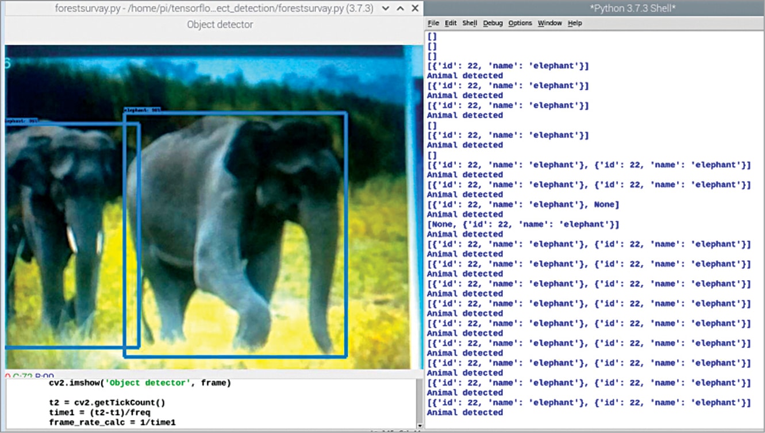The height and width of the screenshot is (433, 765).
Task: Open the File menu in Python Shell
Action: (433, 23)
